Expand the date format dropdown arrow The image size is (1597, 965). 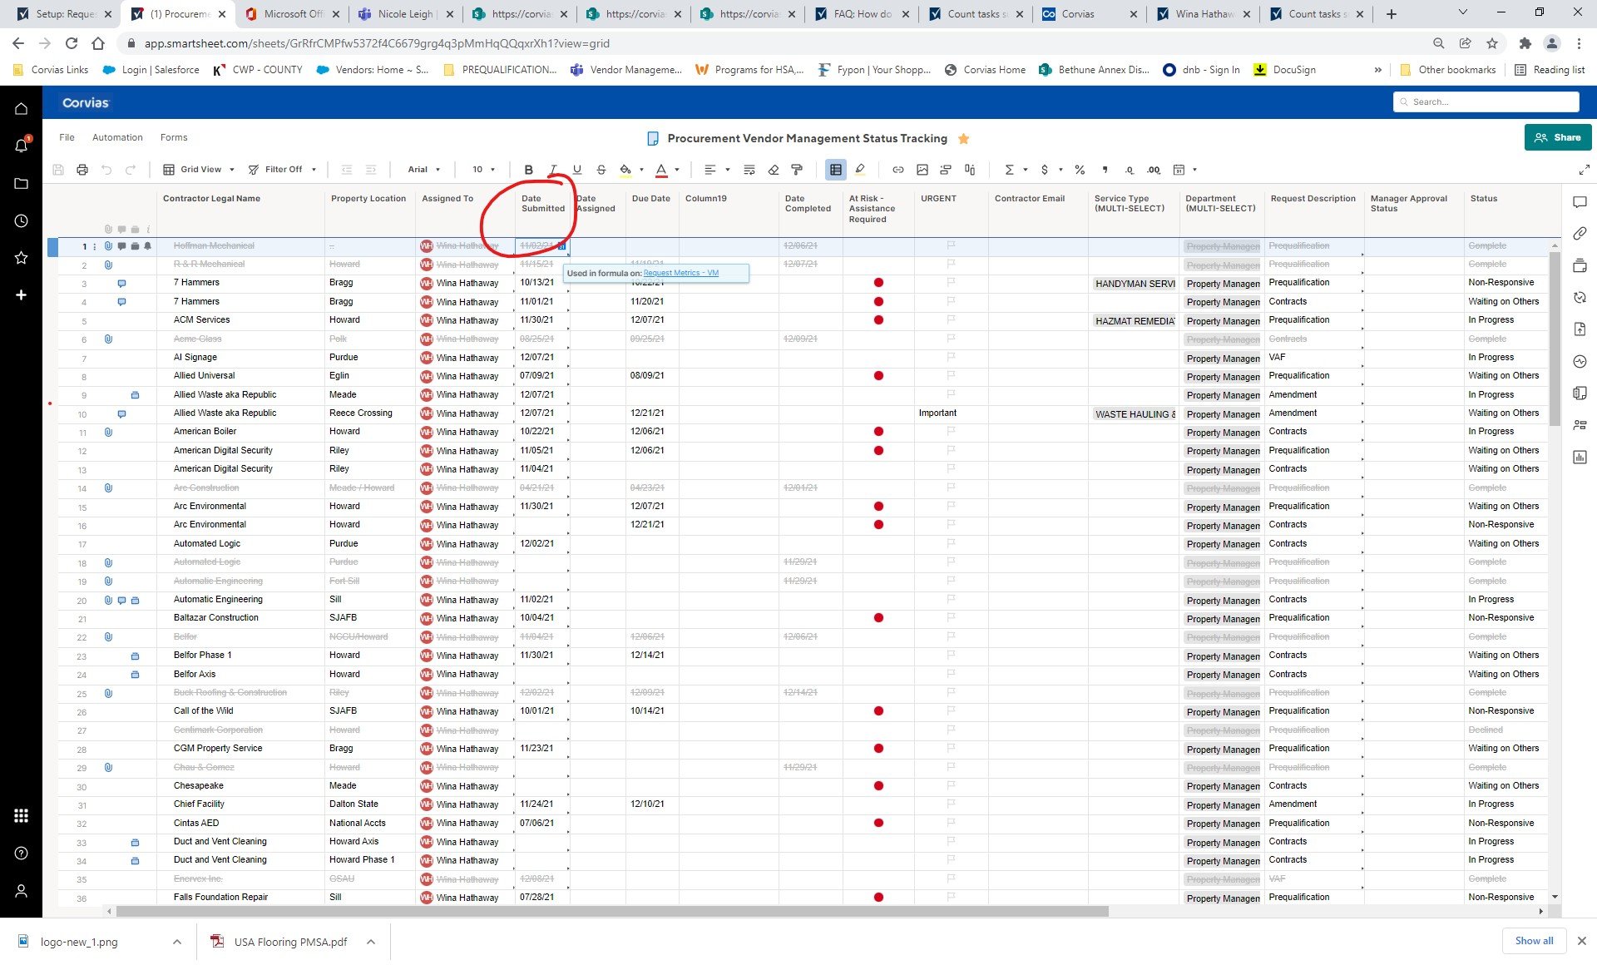tap(1194, 170)
